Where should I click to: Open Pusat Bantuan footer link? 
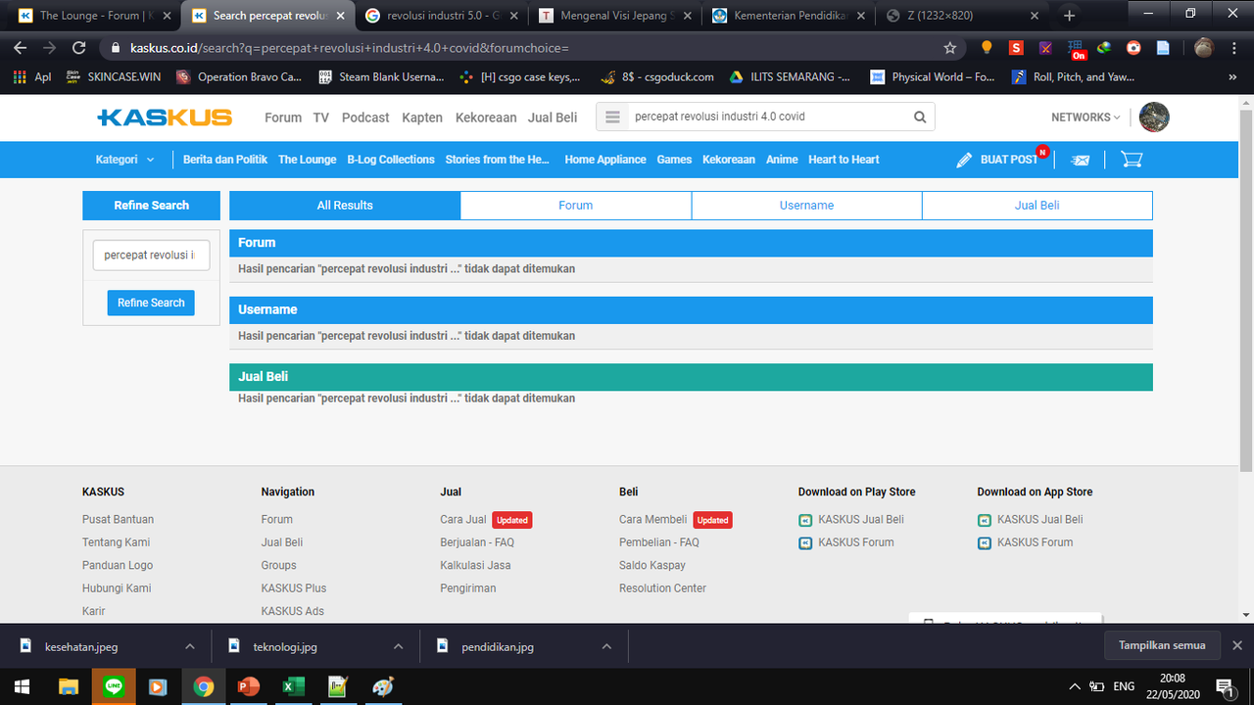click(x=118, y=520)
